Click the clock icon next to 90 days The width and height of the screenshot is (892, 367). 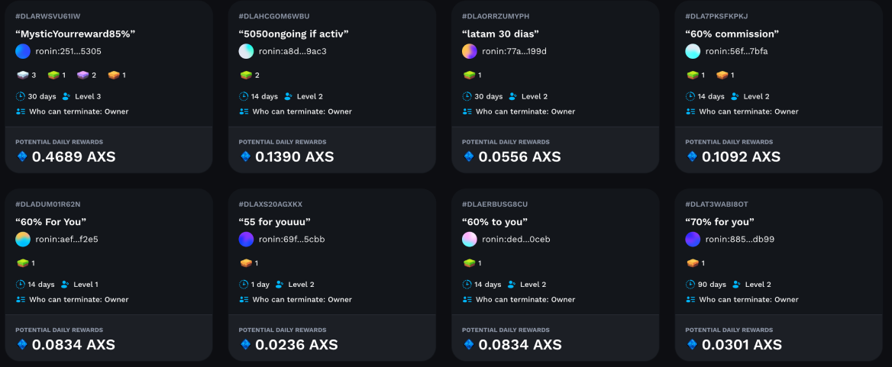pyautogui.click(x=690, y=284)
